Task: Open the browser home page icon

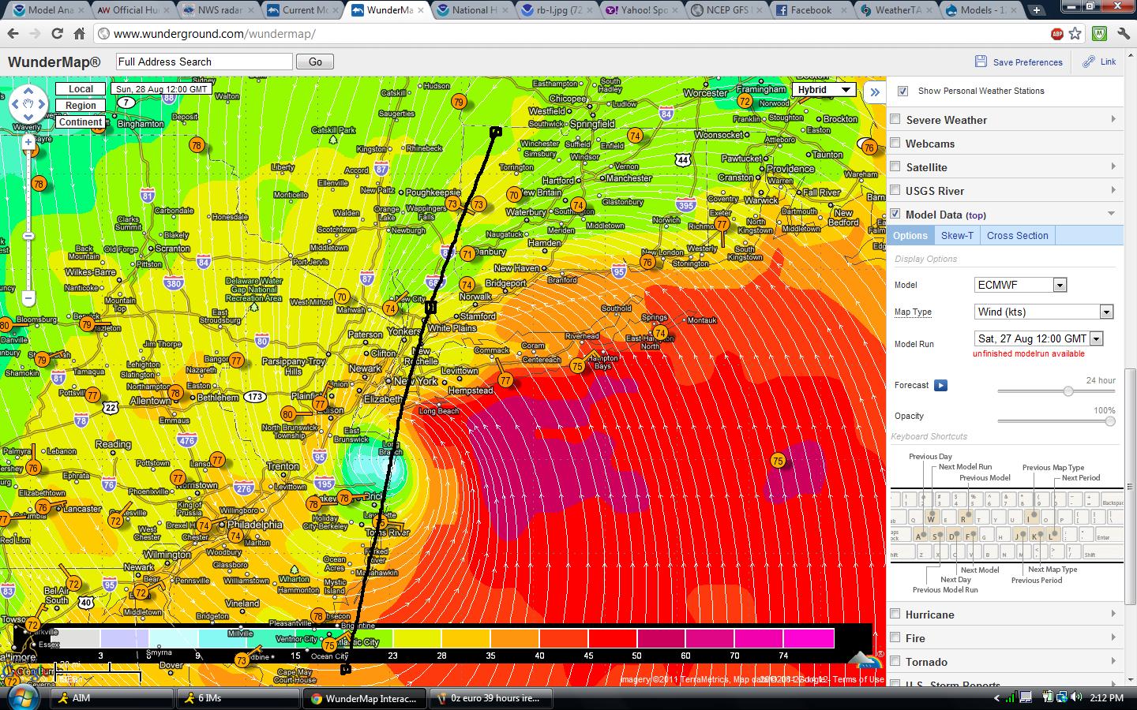Action: tap(79, 34)
